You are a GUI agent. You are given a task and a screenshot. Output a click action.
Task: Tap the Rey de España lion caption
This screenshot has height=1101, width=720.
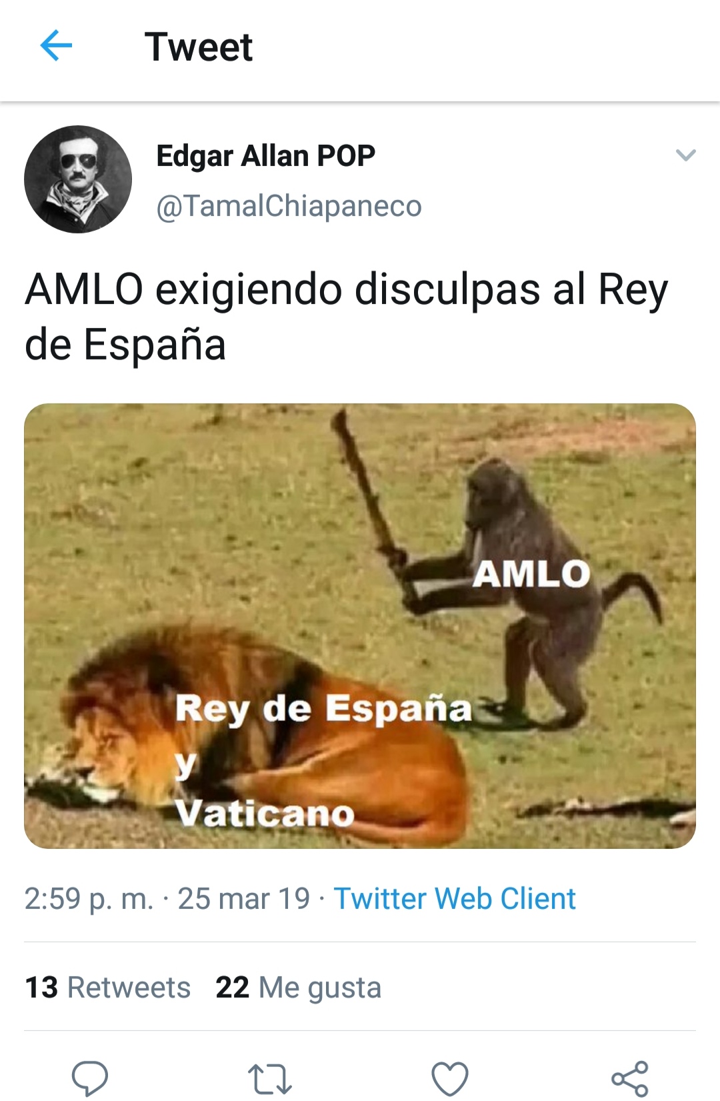pos(323,708)
